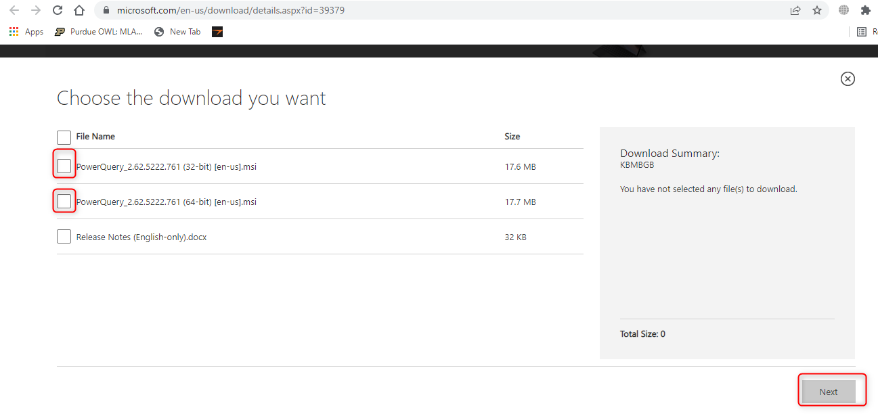The height and width of the screenshot is (414, 878).
Task: Reload the page with refresh icon
Action: point(58,11)
